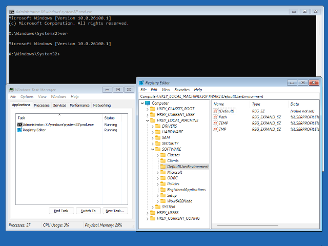Click the TMP value string icon
This screenshot has width=328, height=246.
pyautogui.click(x=215, y=129)
